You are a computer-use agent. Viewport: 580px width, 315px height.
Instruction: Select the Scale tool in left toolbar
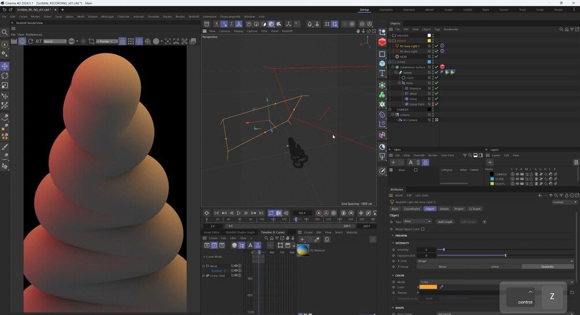(x=5, y=85)
